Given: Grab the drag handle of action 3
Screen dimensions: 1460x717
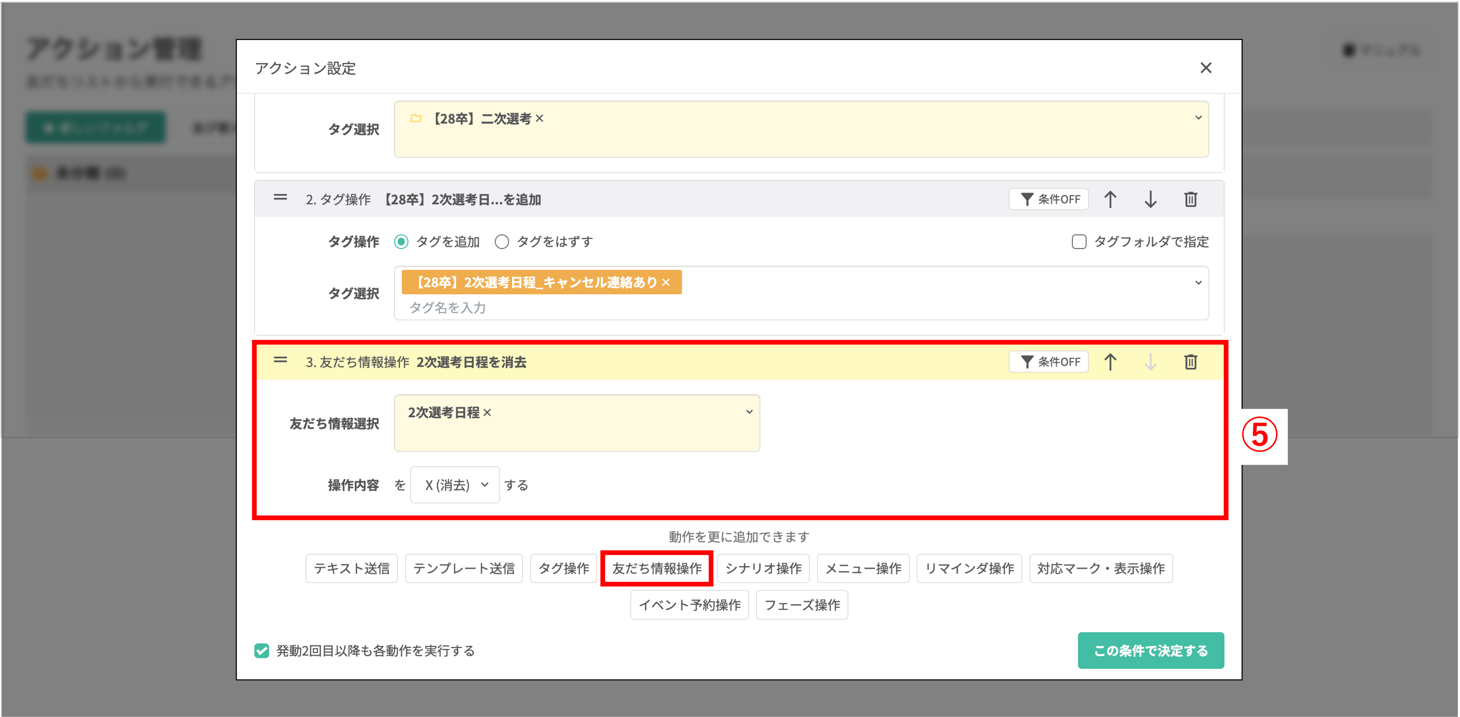Looking at the screenshot, I should [x=281, y=360].
